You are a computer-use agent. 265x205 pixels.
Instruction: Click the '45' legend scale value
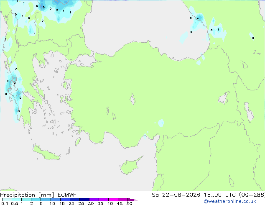pyautogui.click(x=120, y=203)
